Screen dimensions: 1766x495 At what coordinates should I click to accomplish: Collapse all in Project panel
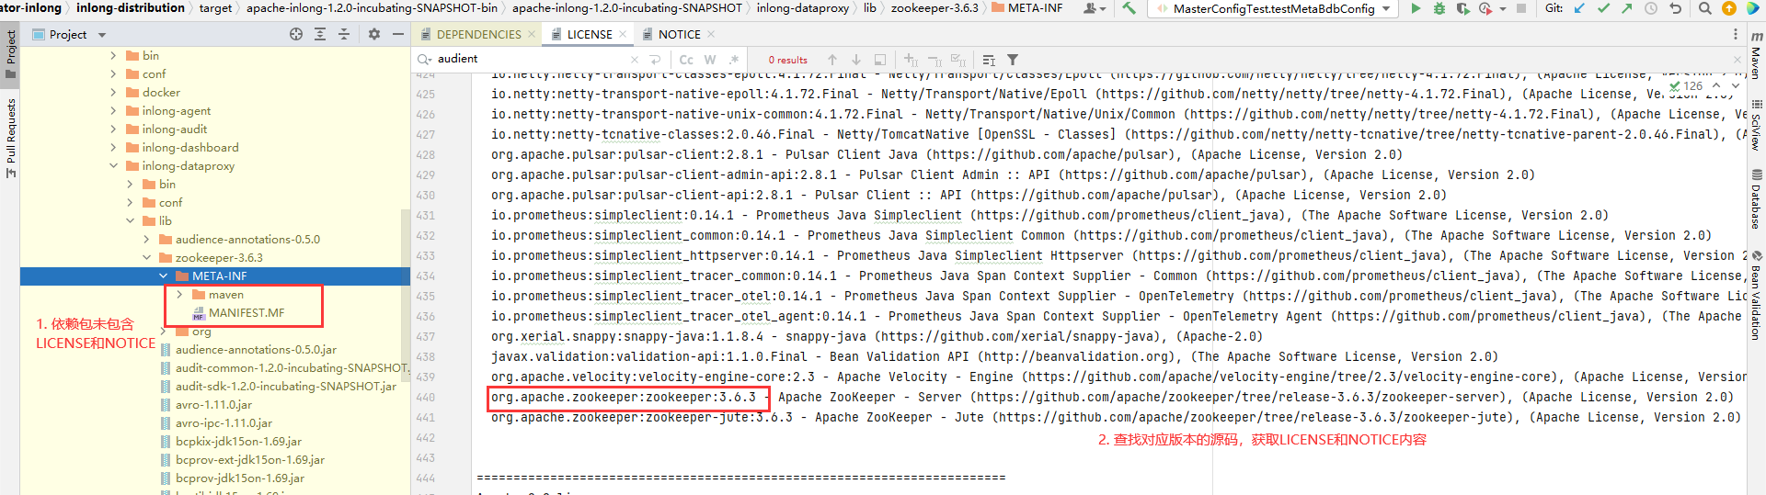pyautogui.click(x=344, y=34)
